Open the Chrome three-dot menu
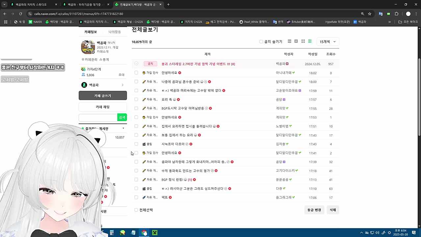Viewport: 421px width, 237px height. pyautogui.click(x=416, y=14)
